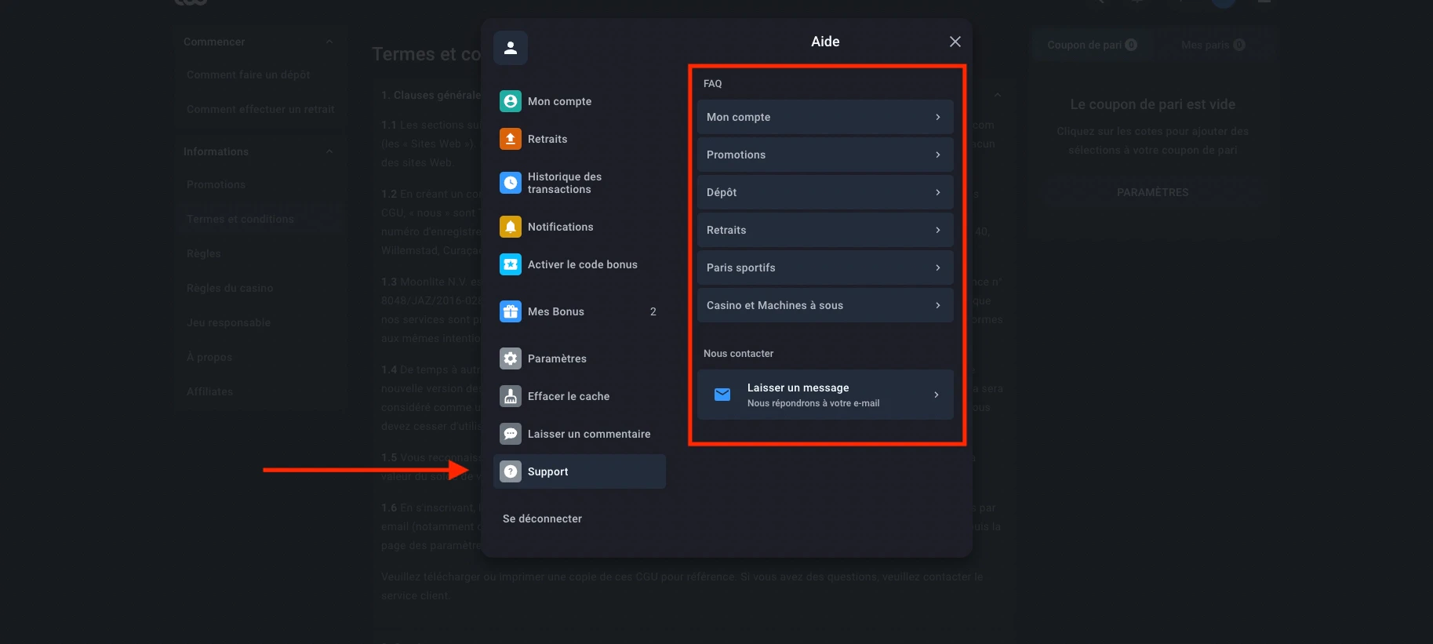Click Laisser un message contact option
The image size is (1433, 644).
[825, 395]
